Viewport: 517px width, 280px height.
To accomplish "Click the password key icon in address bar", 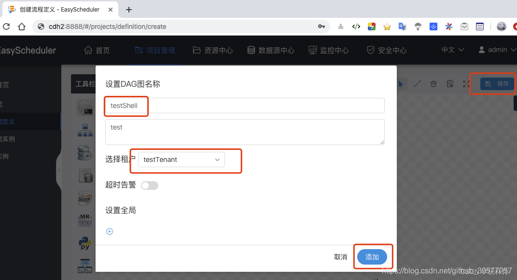I will (321, 27).
